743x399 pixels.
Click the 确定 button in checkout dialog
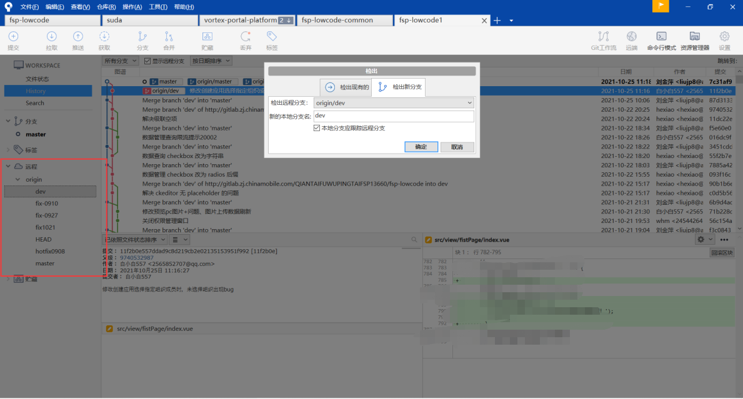pos(421,147)
